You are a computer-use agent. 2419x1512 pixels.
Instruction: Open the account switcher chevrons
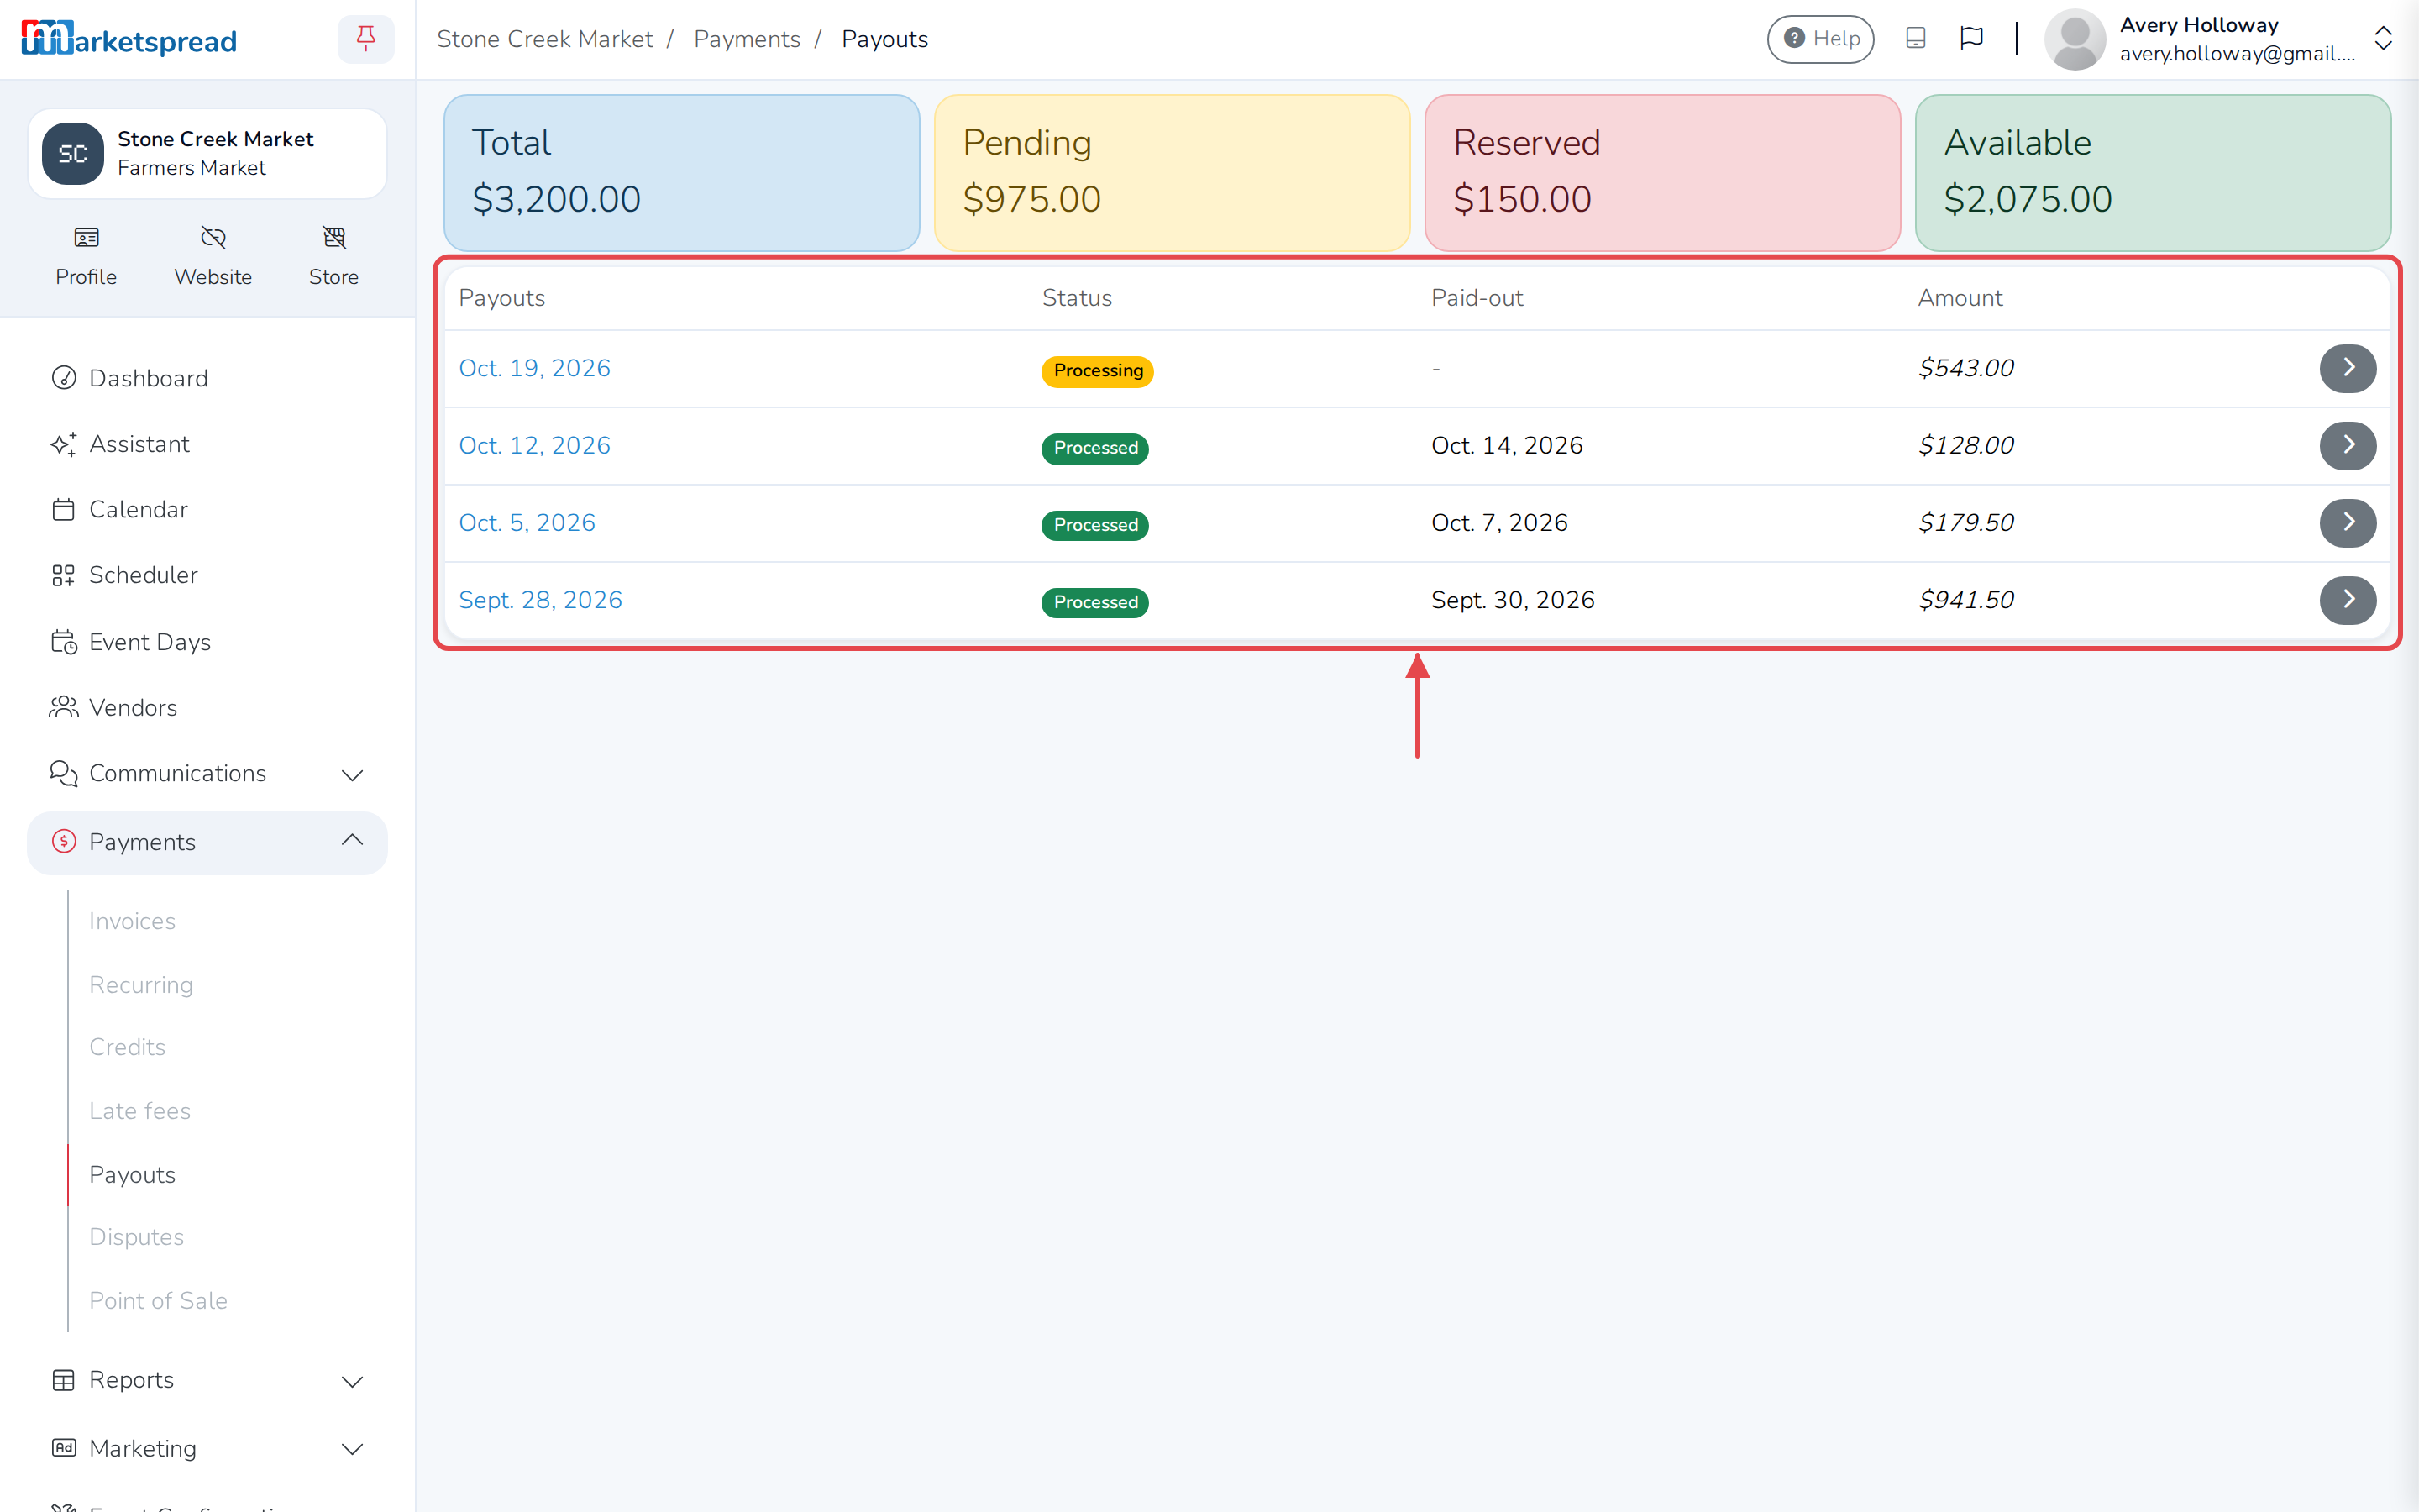coord(2383,39)
